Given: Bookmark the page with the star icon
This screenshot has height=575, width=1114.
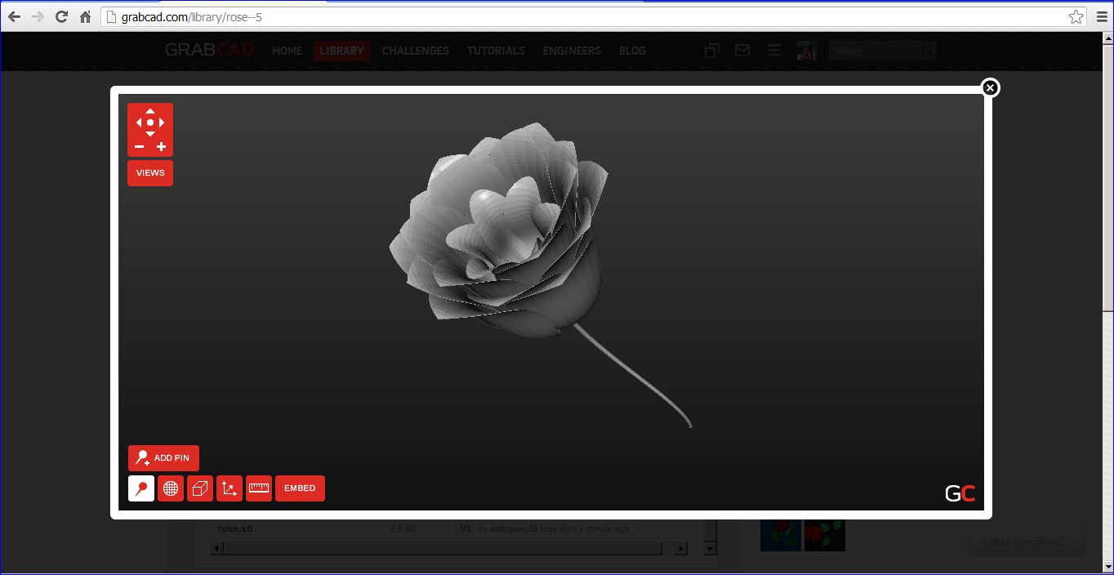Looking at the screenshot, I should [1076, 16].
